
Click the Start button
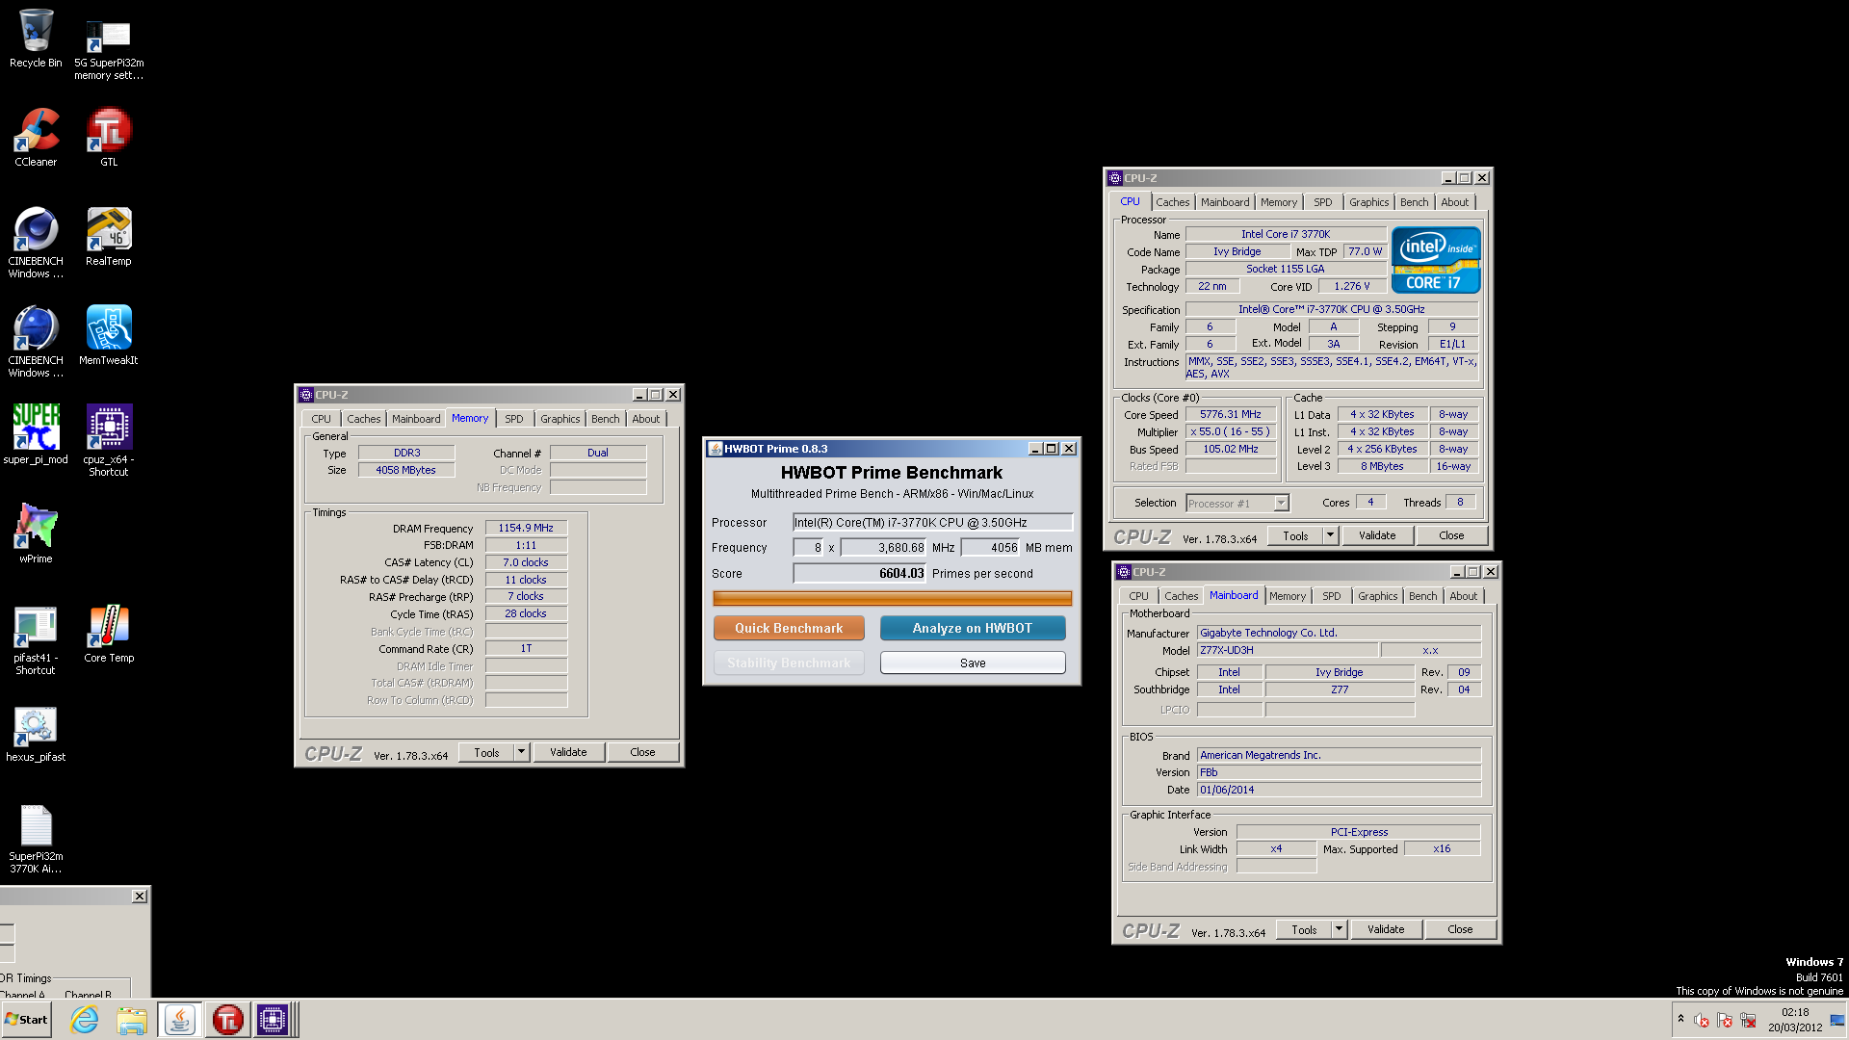(x=26, y=1020)
